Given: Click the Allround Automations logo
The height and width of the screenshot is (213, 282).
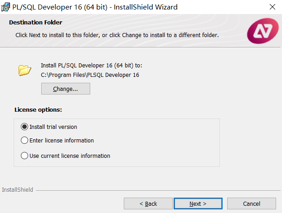Looking at the screenshot, I should coord(263,31).
